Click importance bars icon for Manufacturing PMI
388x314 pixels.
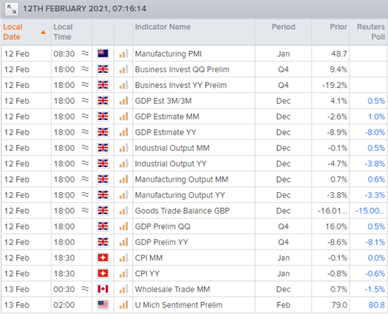[123, 54]
